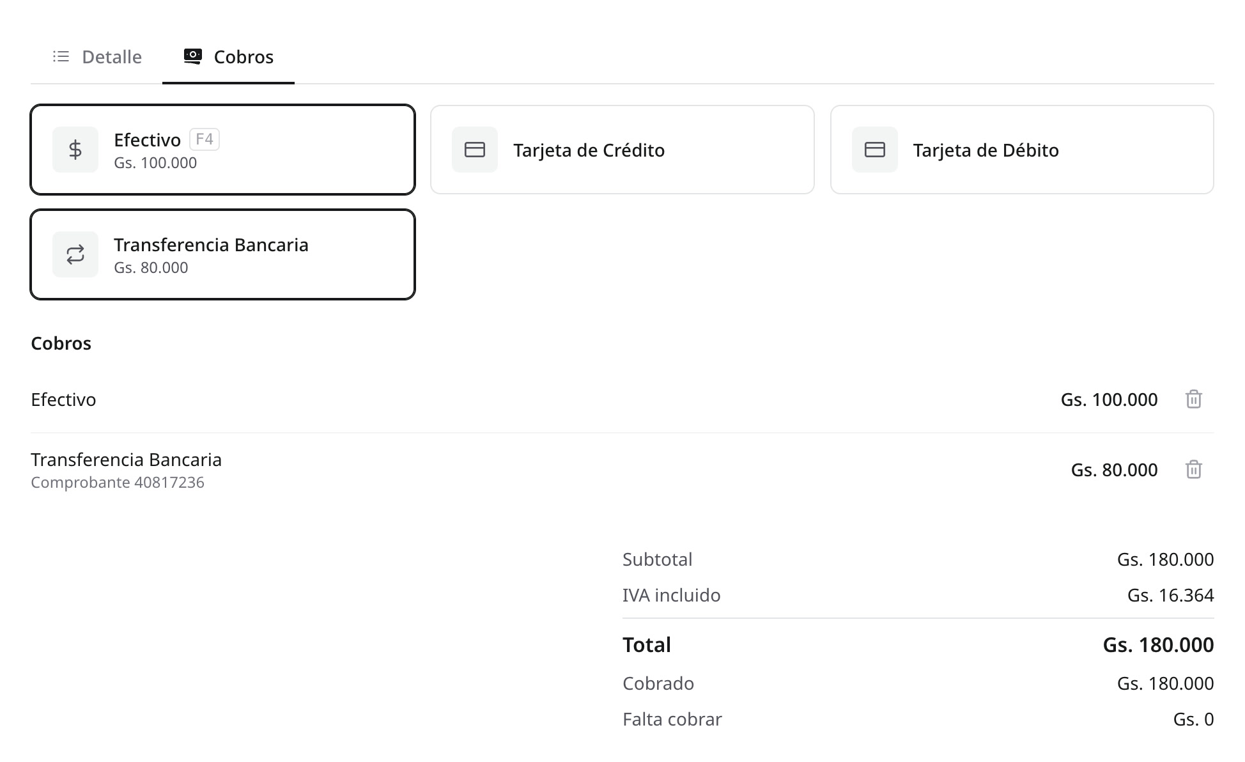
Task: Delete the Transferencia Bancaria Gs. 80.000 payment
Action: tap(1194, 470)
